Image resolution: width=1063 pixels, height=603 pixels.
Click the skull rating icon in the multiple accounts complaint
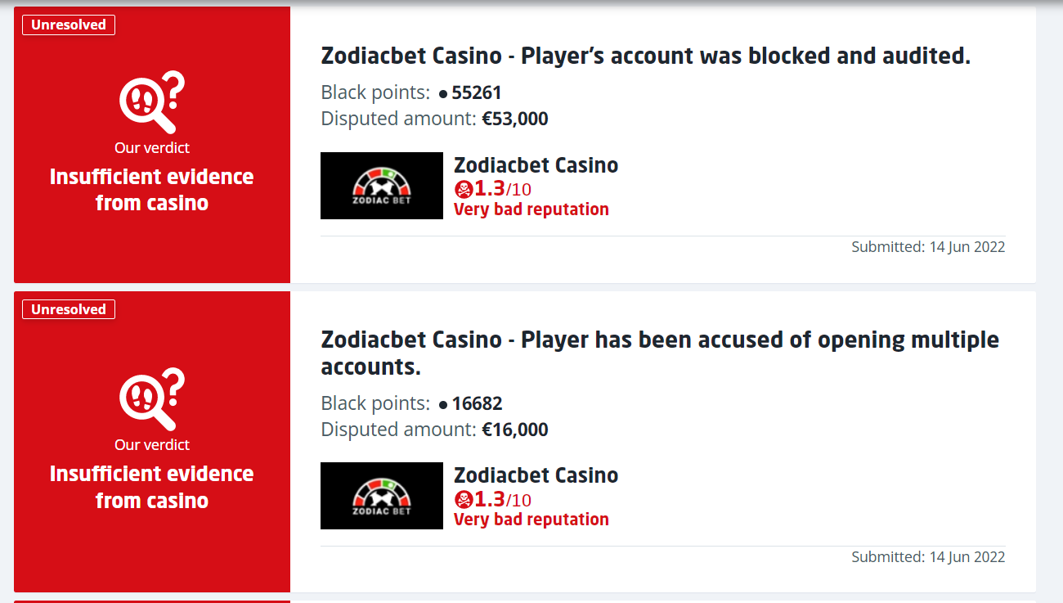click(464, 500)
